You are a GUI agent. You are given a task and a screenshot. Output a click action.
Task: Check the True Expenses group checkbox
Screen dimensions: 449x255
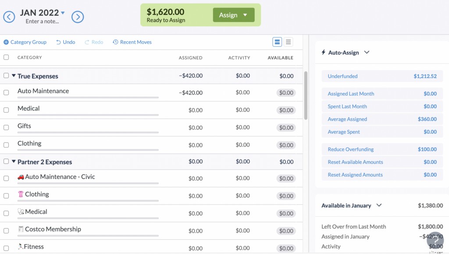tap(6, 75)
